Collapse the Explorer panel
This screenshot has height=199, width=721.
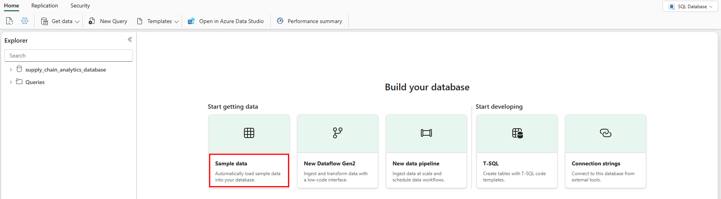(x=130, y=39)
